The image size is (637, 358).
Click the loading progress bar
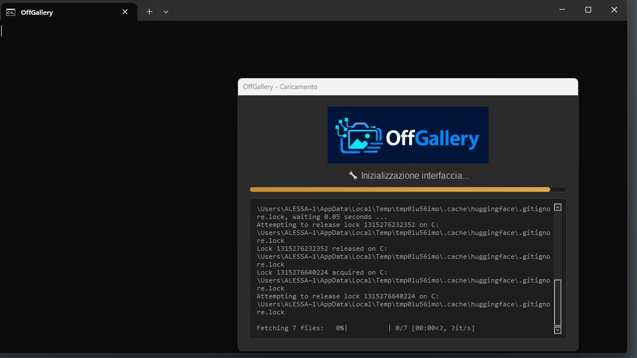[x=407, y=189]
